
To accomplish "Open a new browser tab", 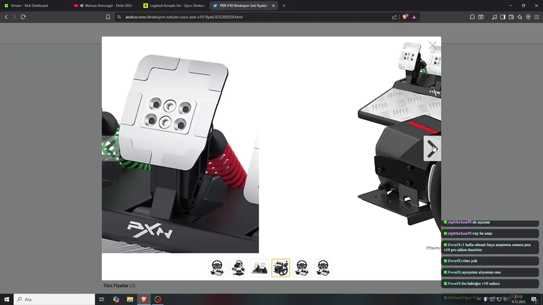I will [284, 6].
